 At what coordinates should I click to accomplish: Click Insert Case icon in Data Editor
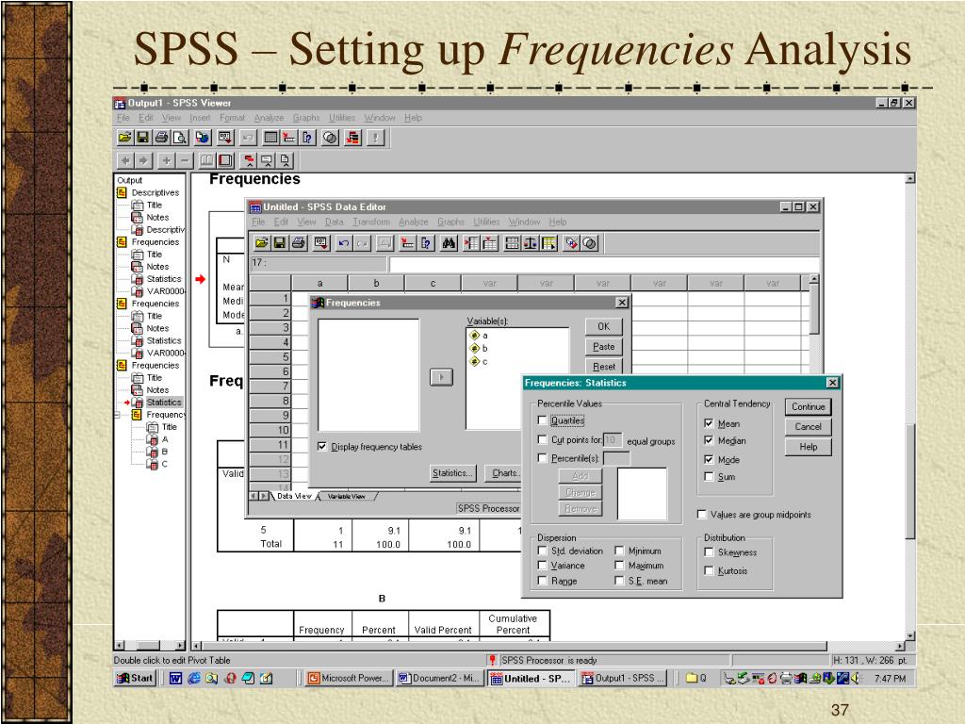click(471, 243)
